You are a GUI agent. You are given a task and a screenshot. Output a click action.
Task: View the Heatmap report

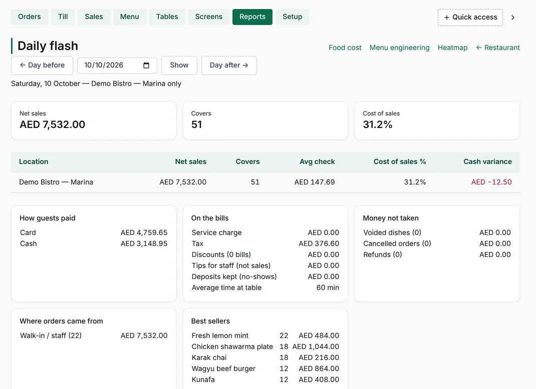[452, 48]
